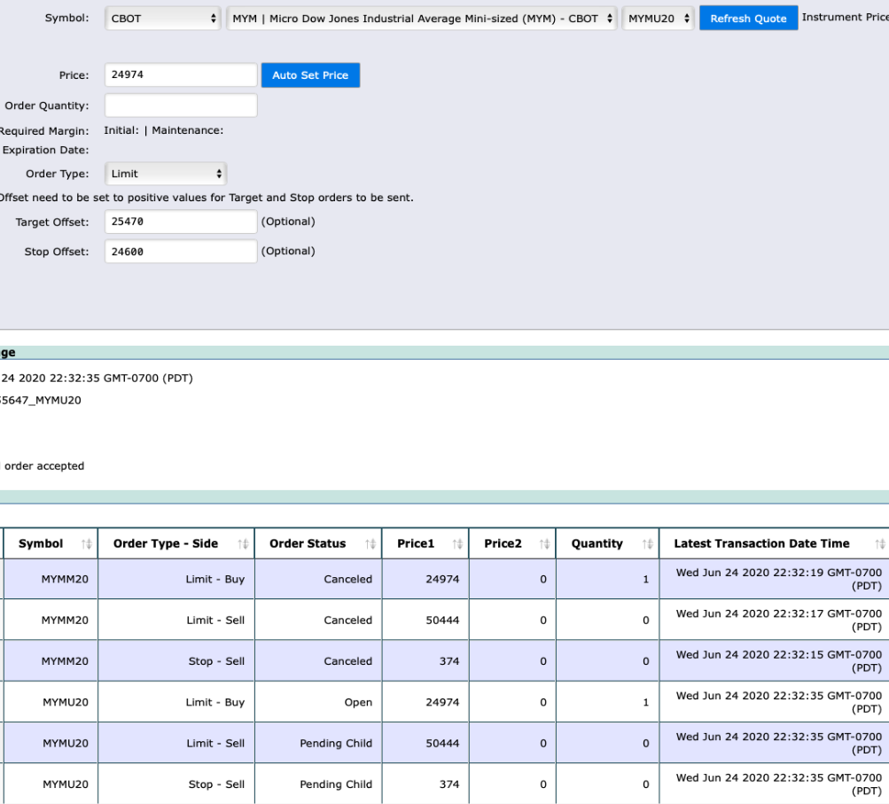
Task: Expand the MYM instrument dropdown
Action: pyautogui.click(x=422, y=19)
